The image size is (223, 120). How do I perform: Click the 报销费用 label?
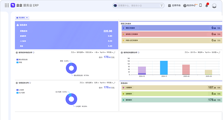[x=23, y=36]
